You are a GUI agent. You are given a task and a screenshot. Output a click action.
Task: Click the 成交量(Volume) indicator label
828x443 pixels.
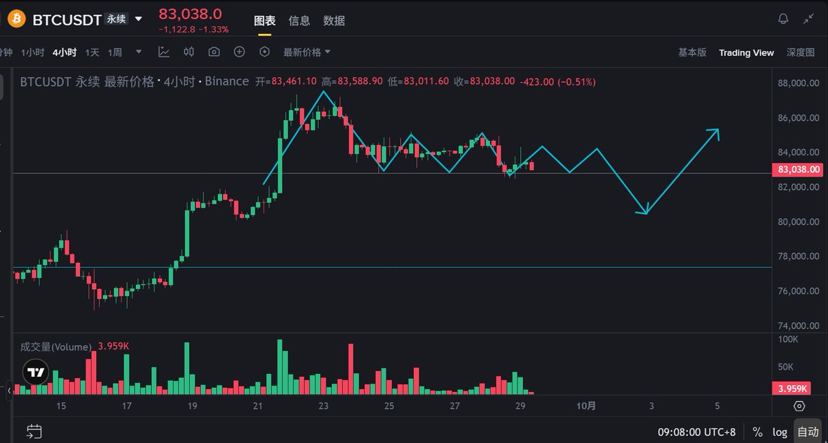point(56,346)
